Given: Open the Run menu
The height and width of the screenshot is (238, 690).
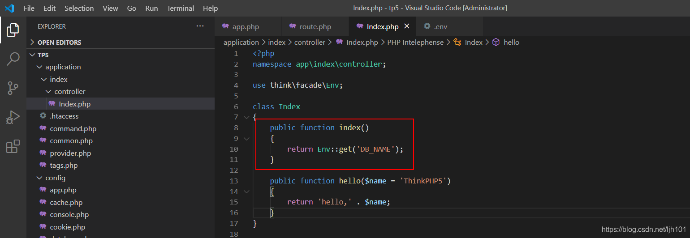Looking at the screenshot, I should click(151, 8).
